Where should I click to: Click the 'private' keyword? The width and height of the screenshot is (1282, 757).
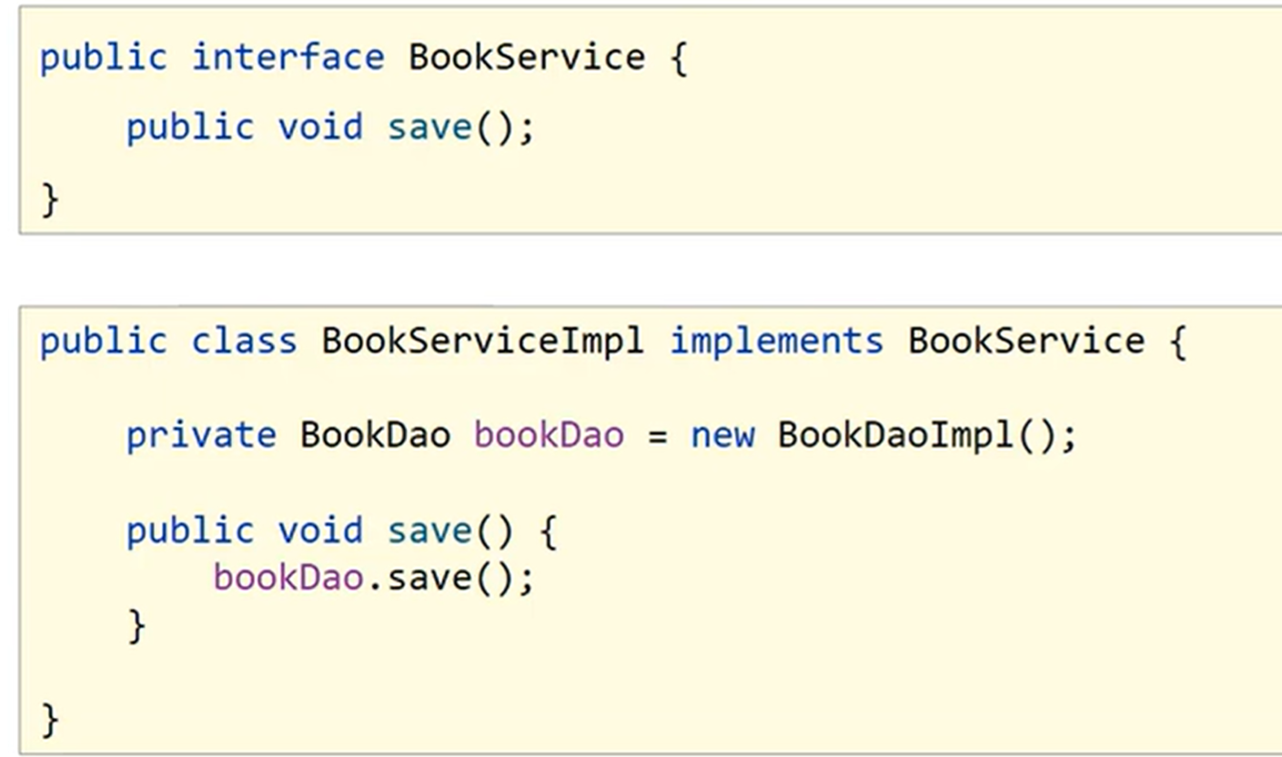[x=200, y=436]
